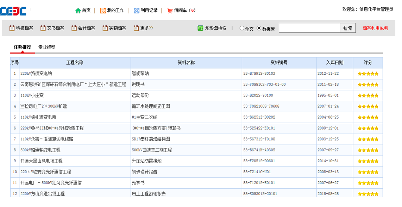Switch to the 专业推荐 tab

pos(47,47)
